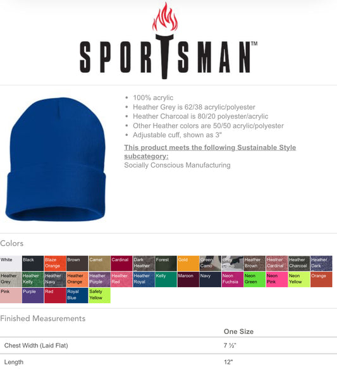This screenshot has height=372, width=337.
Task: Select the Maroon color swatch
Action: point(188,280)
